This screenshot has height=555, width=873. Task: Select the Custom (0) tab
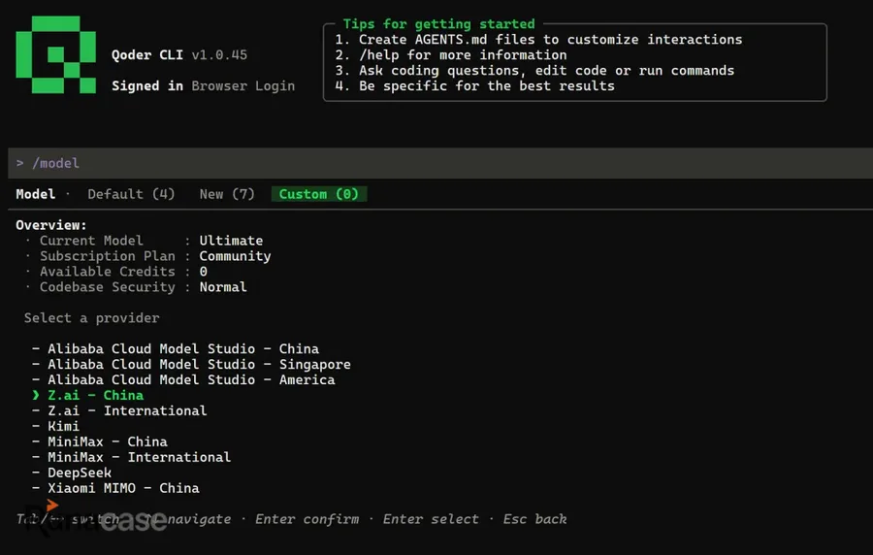(319, 194)
